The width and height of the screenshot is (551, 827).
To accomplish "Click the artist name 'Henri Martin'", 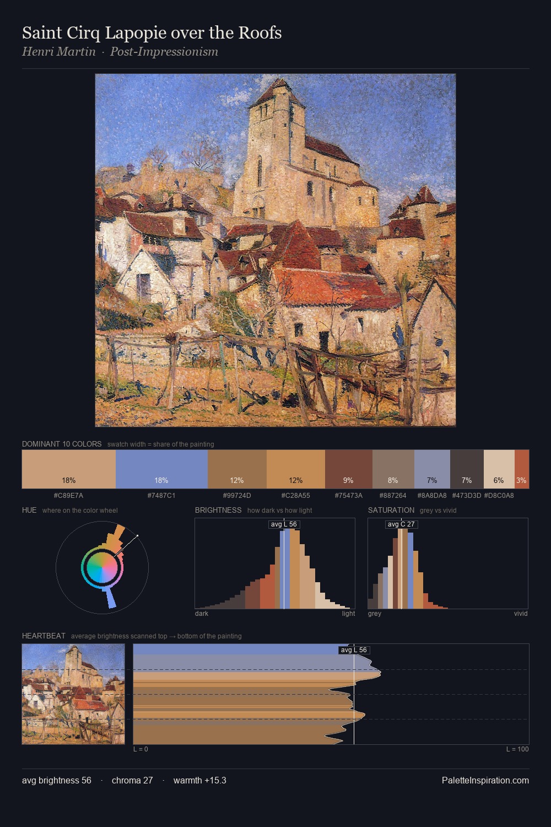I will 59,52.
